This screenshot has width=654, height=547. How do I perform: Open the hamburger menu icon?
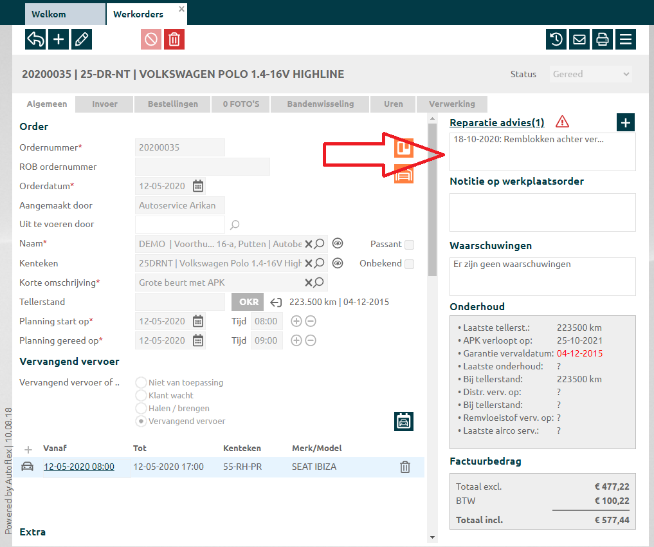click(625, 39)
